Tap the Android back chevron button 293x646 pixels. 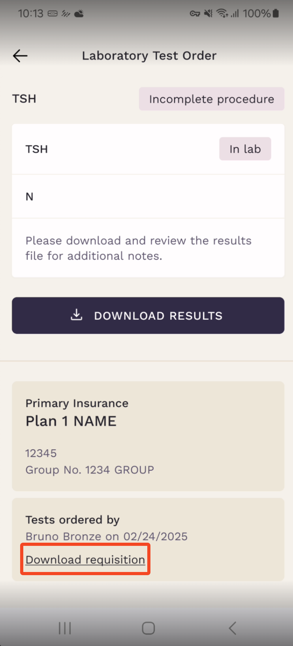tap(232, 628)
